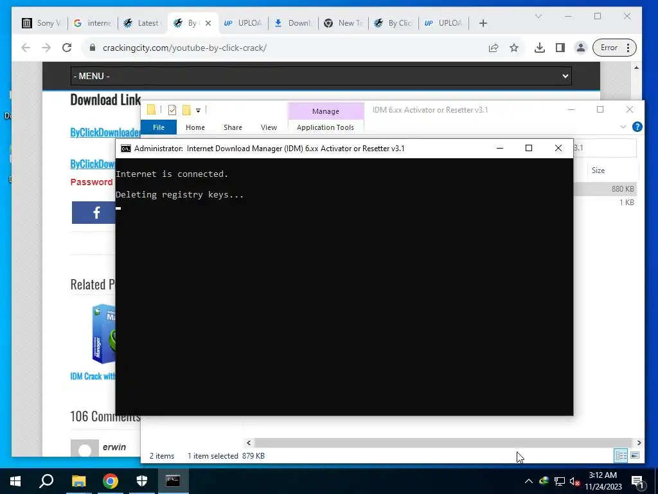This screenshot has height=494, width=658.
Task: Open the network status tray icon
Action: (x=560, y=481)
